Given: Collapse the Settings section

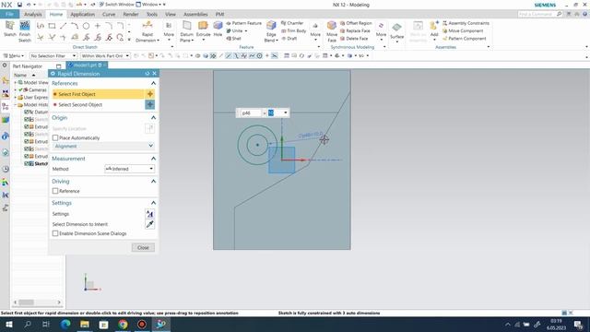Looking at the screenshot, I should click(153, 203).
